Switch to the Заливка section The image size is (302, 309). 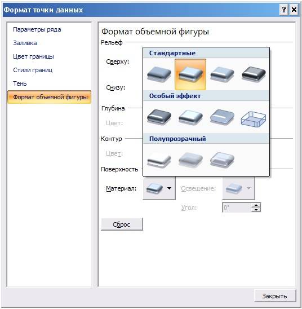point(25,43)
